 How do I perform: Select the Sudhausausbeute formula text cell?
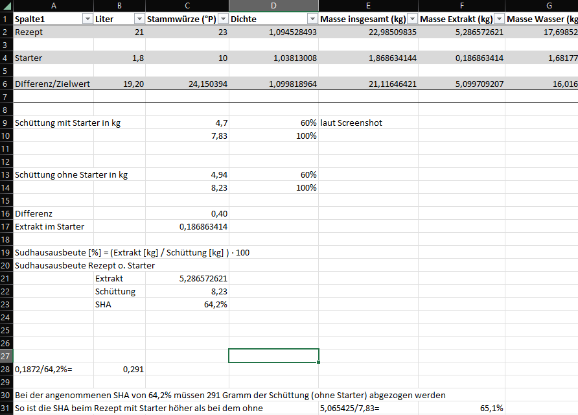coord(52,252)
